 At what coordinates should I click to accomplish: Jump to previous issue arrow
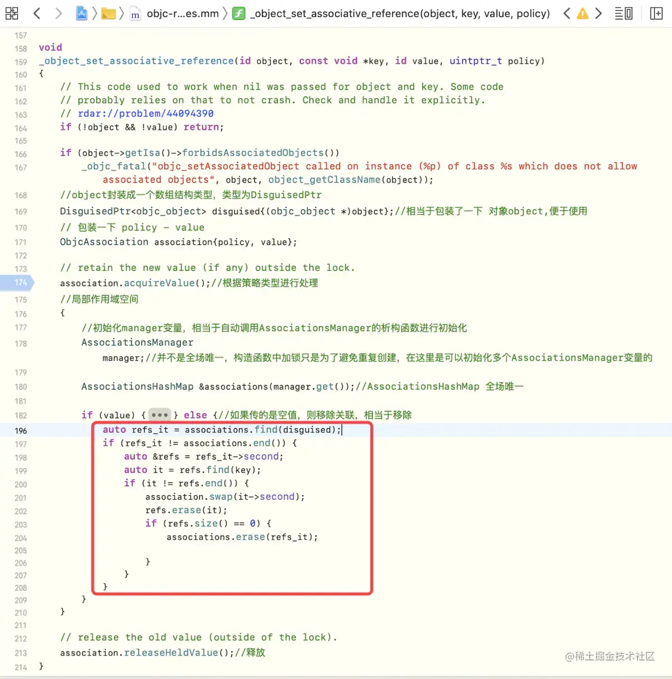click(567, 13)
